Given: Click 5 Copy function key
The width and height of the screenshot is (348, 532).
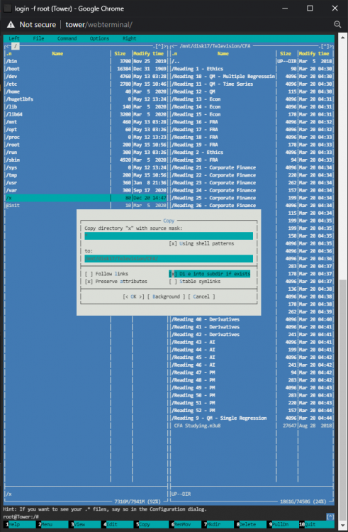Looking at the screenshot, I should 150,524.
